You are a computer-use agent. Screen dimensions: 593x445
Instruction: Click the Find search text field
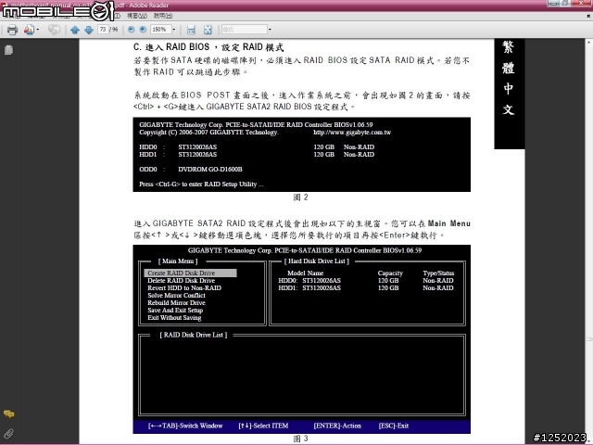pos(245,29)
